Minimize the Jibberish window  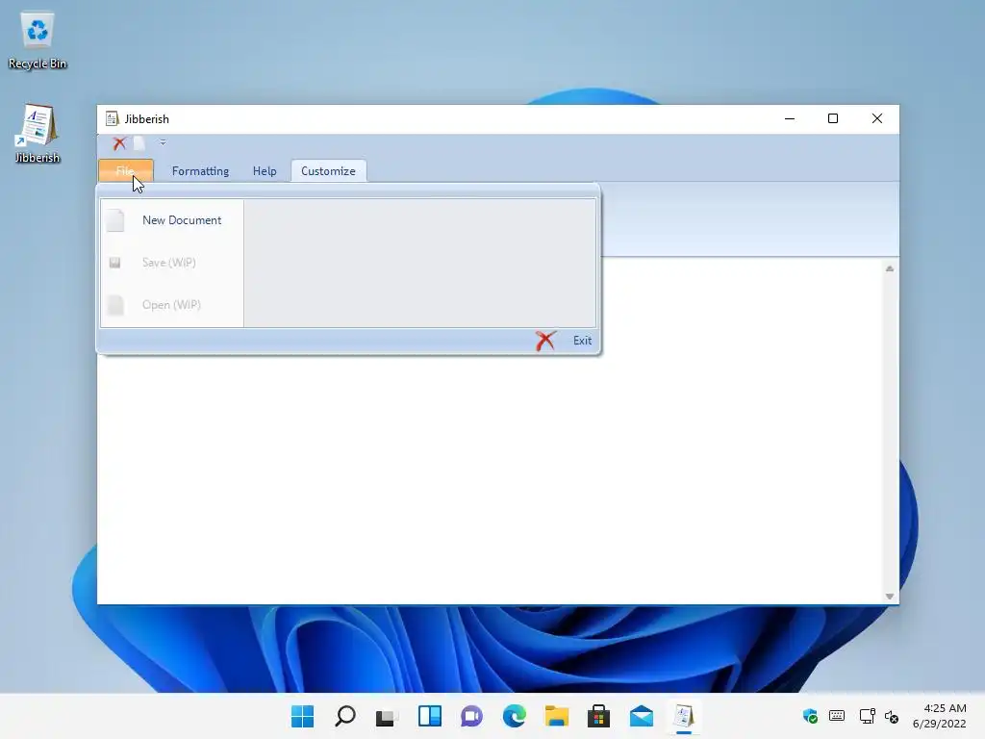790,118
